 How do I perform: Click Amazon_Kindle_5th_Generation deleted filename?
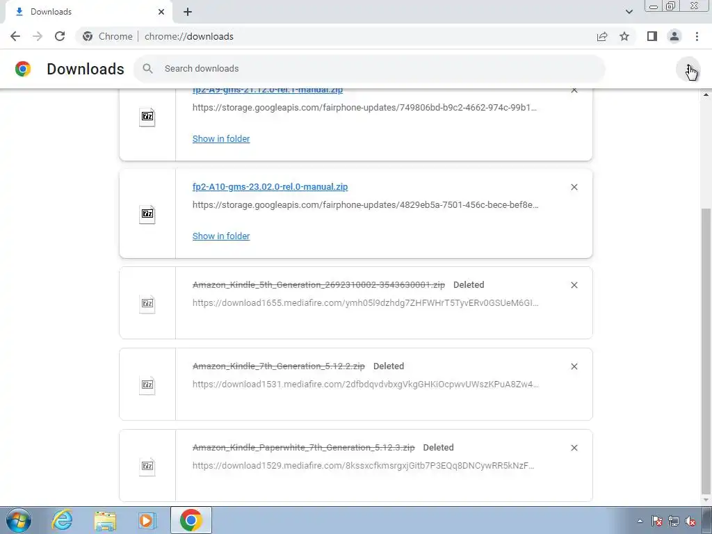pyautogui.click(x=318, y=284)
